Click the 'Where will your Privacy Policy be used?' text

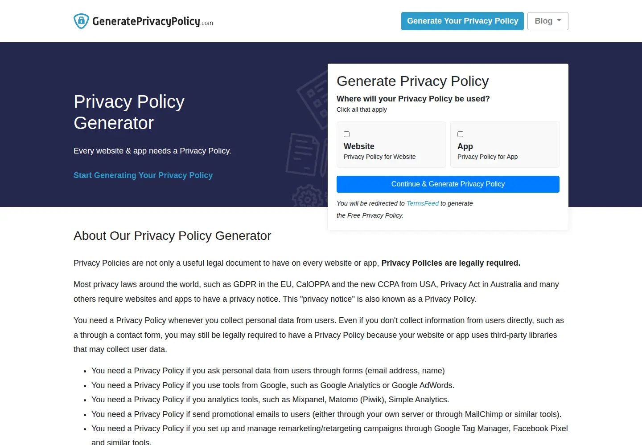pyautogui.click(x=413, y=99)
